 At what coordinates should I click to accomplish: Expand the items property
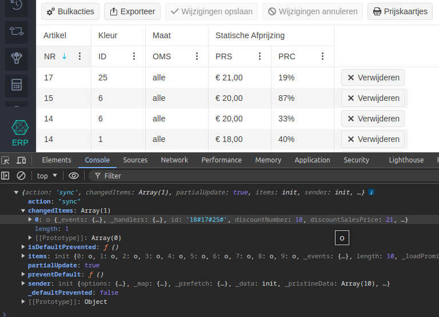23,256
